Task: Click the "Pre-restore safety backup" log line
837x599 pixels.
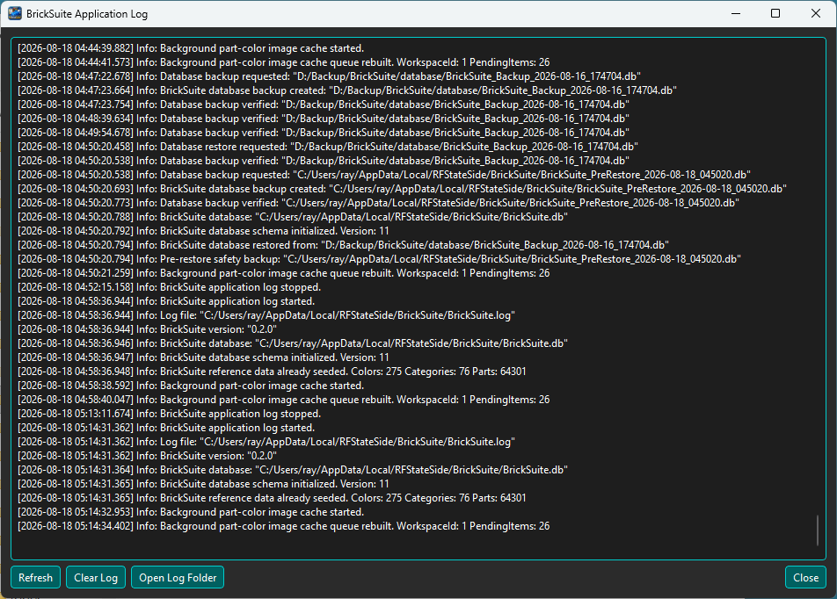Action: [379, 259]
